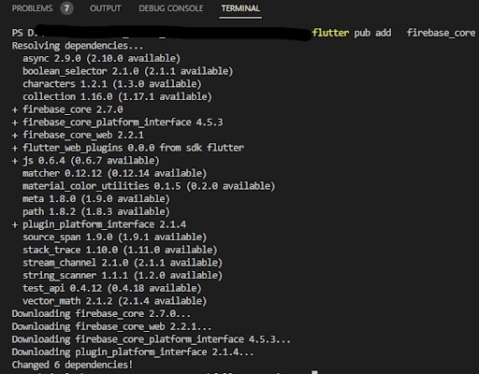
Task: Click the 'vector_math 2.1.2' line
Action: point(114,301)
